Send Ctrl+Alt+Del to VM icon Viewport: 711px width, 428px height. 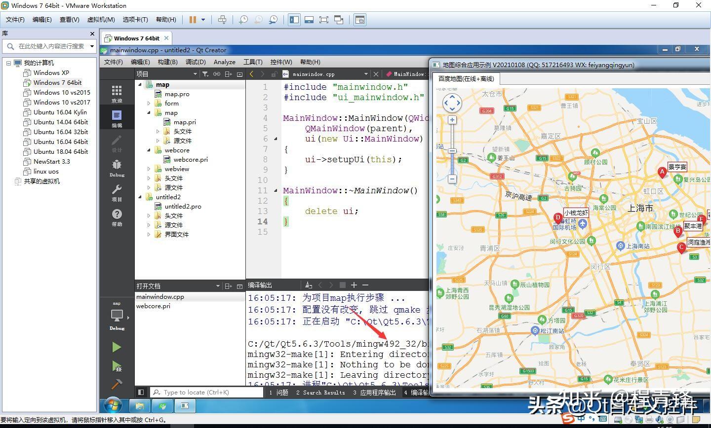click(x=222, y=20)
